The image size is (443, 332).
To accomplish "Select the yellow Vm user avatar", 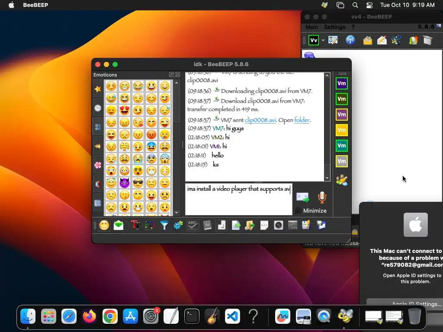I will coord(342,130).
